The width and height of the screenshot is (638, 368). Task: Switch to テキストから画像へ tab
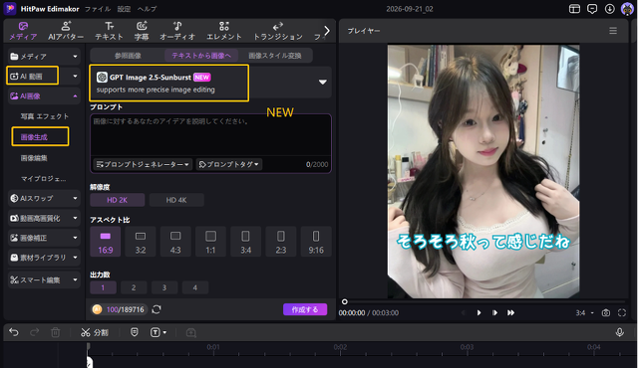(201, 56)
